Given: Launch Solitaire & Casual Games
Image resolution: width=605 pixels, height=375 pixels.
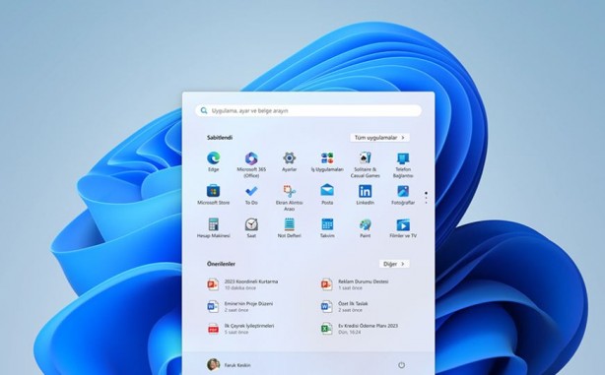Looking at the screenshot, I should point(365,158).
